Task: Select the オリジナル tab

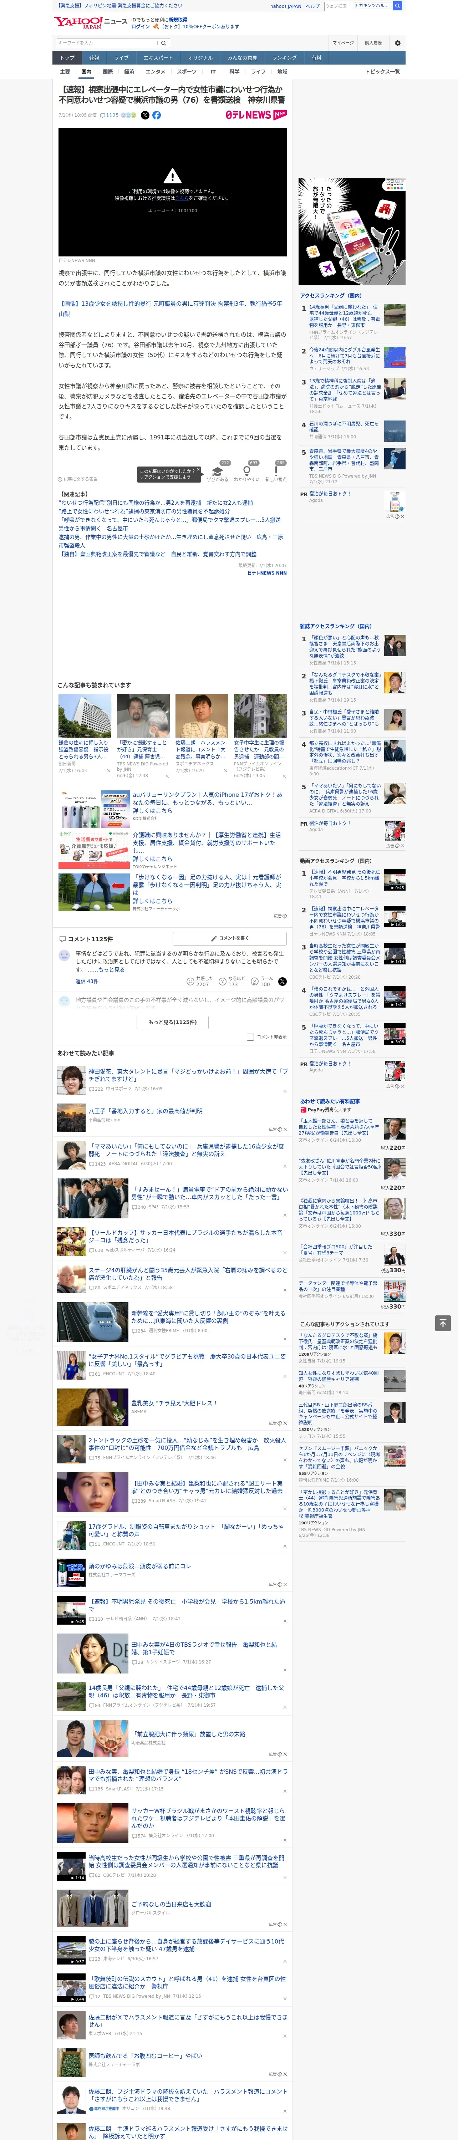Action: click(x=200, y=58)
